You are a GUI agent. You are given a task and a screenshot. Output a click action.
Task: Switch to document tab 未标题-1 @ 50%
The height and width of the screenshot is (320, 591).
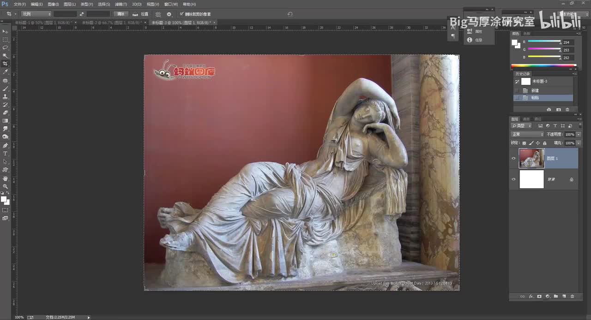(x=43, y=22)
